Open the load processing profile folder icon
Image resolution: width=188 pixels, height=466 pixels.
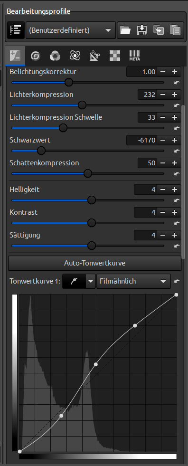[x=125, y=30]
